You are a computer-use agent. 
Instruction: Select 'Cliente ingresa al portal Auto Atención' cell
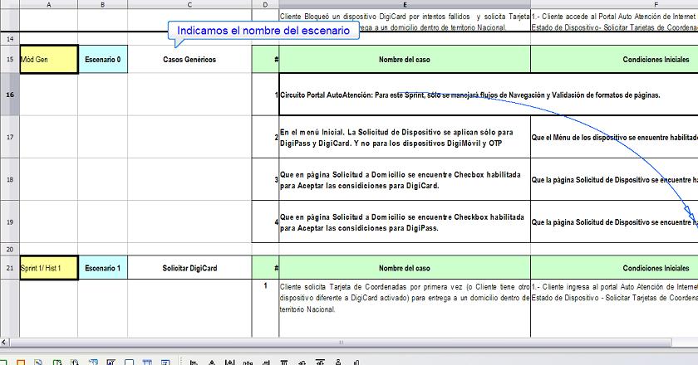614,308
